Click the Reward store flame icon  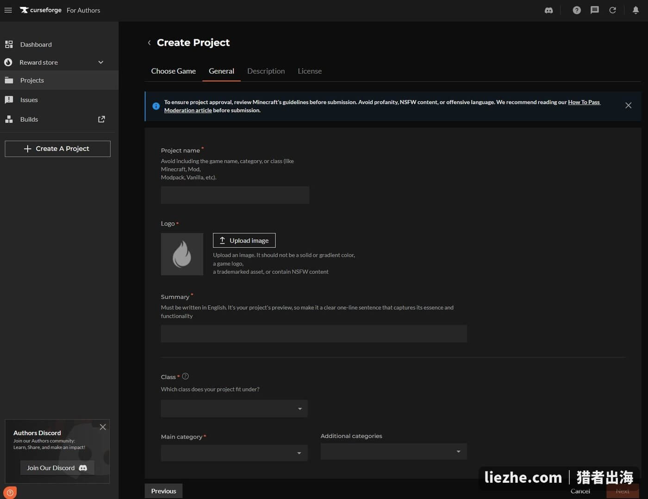[x=8, y=62]
